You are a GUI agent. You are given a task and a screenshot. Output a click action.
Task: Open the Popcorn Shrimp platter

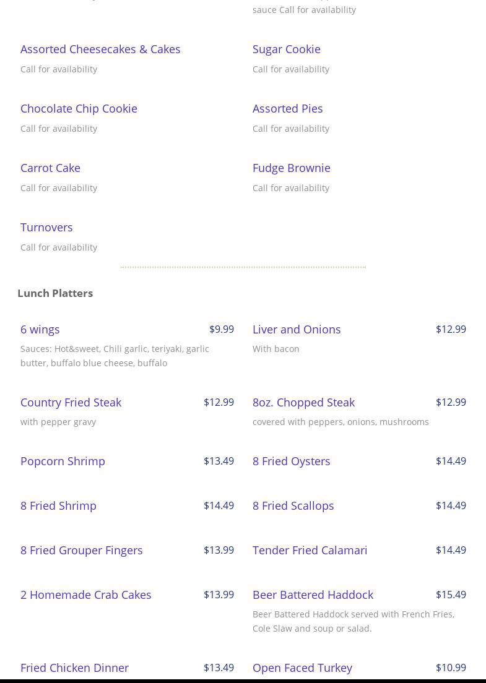click(x=63, y=461)
